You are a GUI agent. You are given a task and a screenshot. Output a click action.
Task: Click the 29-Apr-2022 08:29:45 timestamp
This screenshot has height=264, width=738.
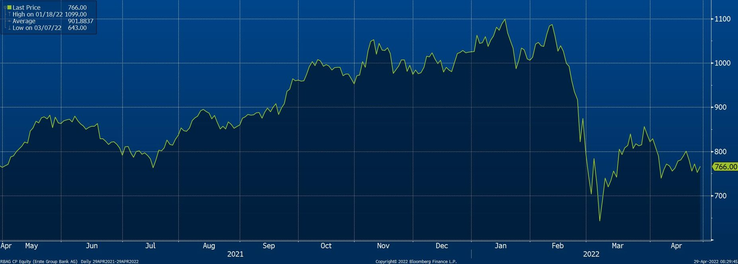[716, 262]
